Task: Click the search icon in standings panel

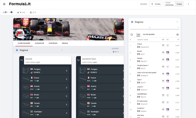Action: 132,35
